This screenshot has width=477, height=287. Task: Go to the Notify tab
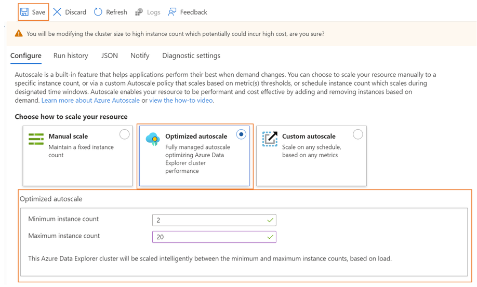point(140,56)
